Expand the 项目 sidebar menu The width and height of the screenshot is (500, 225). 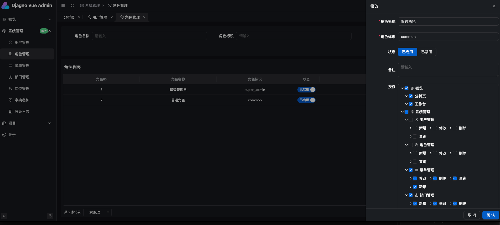click(x=26, y=123)
